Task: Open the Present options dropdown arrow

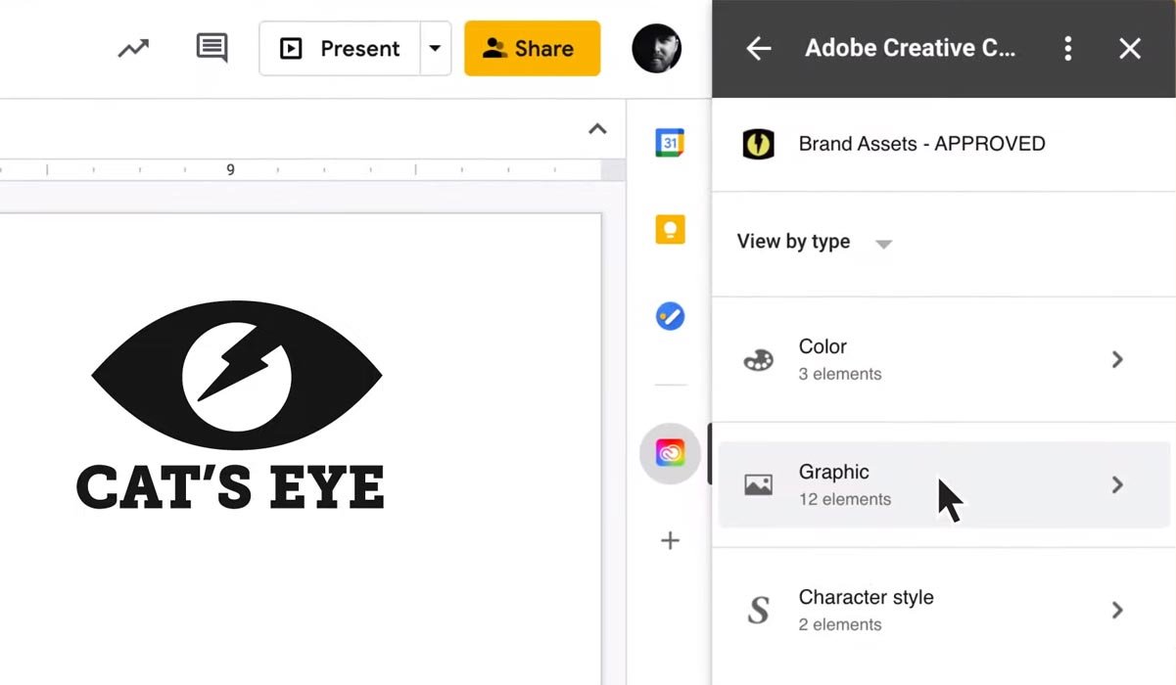Action: [435, 48]
